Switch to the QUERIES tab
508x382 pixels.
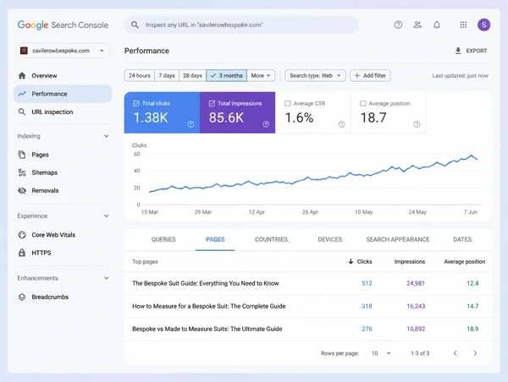(x=163, y=239)
